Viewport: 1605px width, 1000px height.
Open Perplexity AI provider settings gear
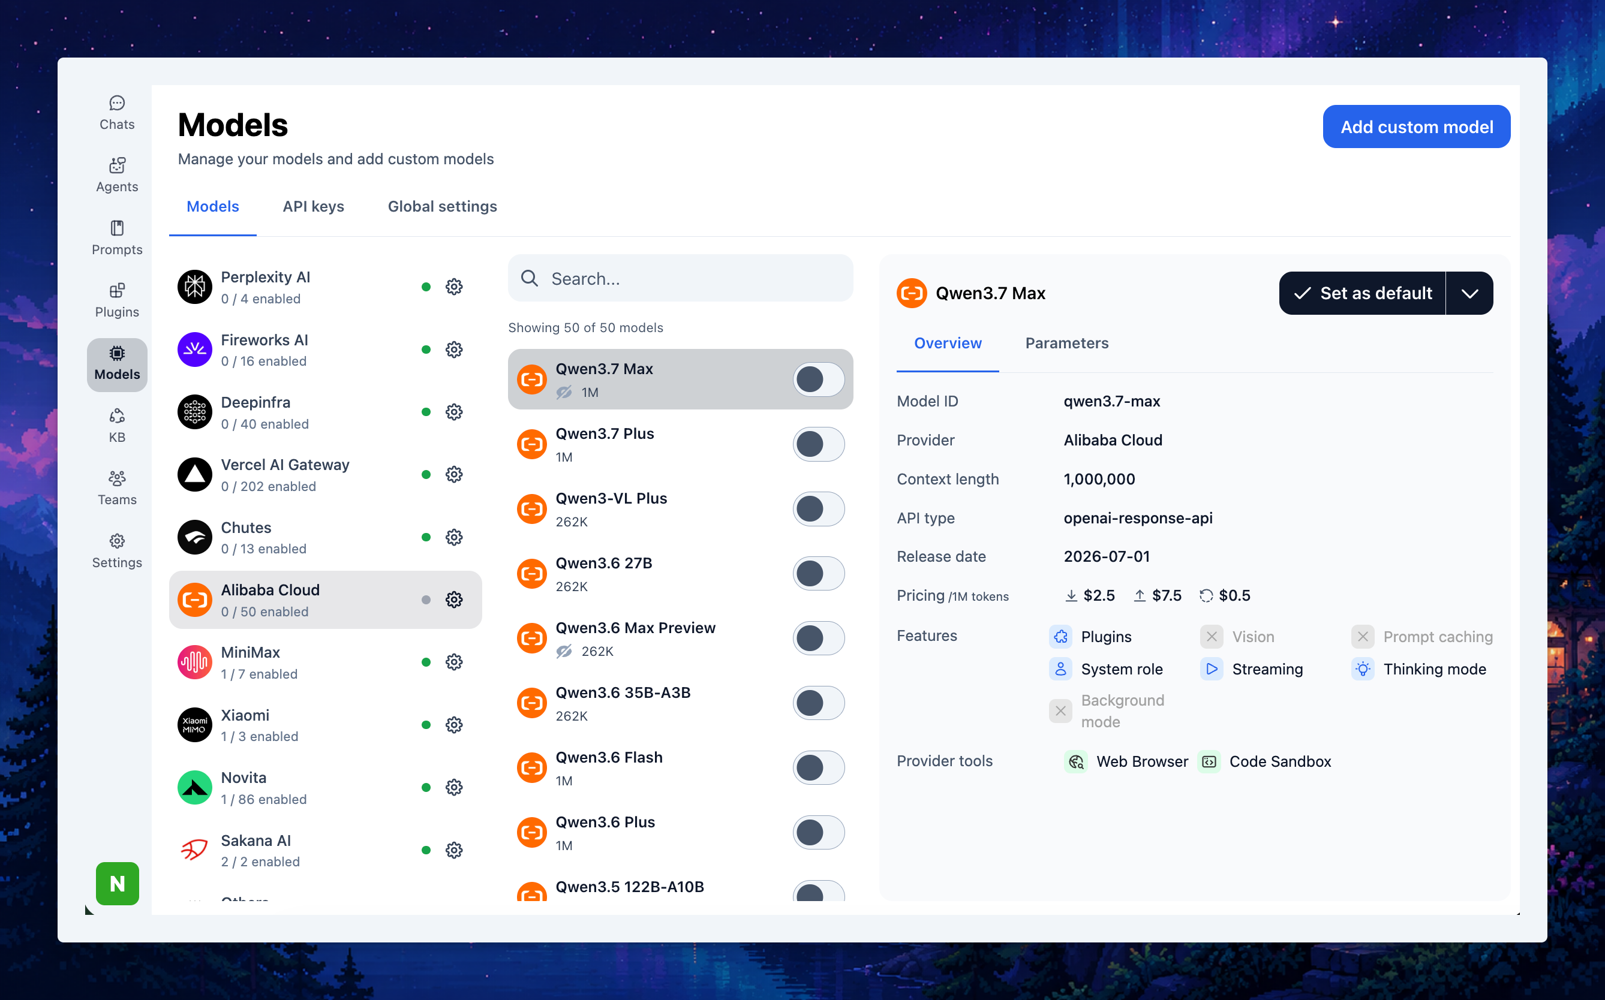pos(454,287)
